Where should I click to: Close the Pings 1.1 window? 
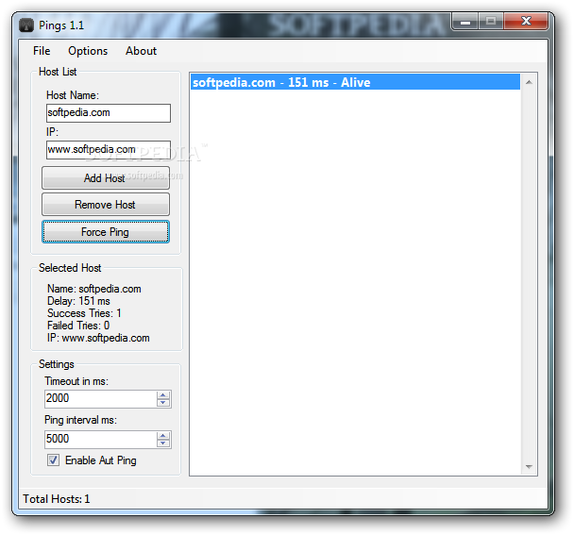pyautogui.click(x=526, y=21)
